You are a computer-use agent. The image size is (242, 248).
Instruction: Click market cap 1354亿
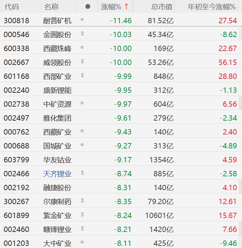(161, 160)
